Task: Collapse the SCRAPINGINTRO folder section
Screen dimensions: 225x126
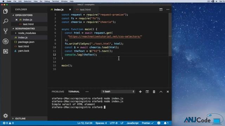Action: [29, 29]
